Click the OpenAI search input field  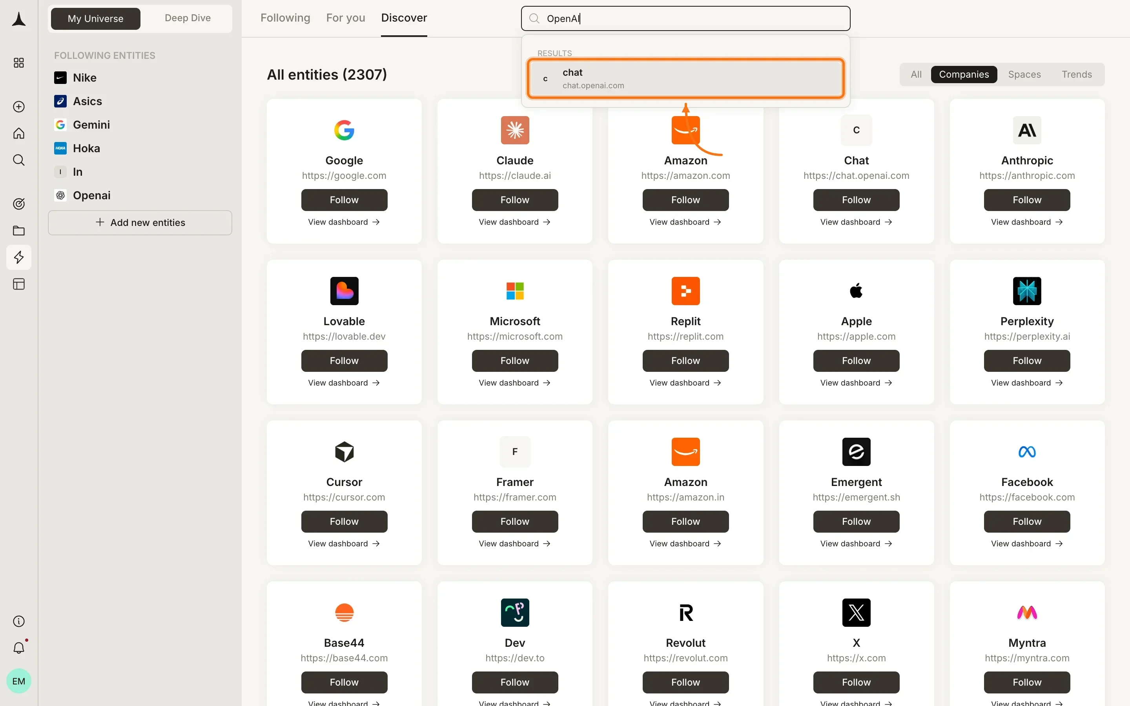(685, 18)
